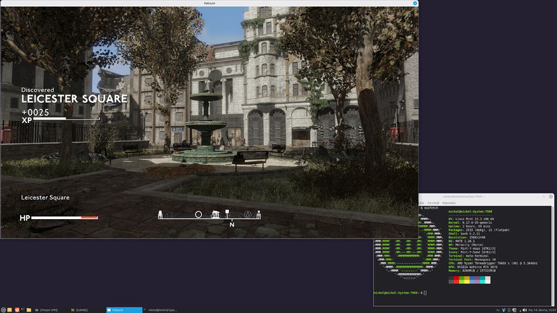Launch the red browser icon in panel
Viewport: 557px width, 313px height.
(17, 310)
